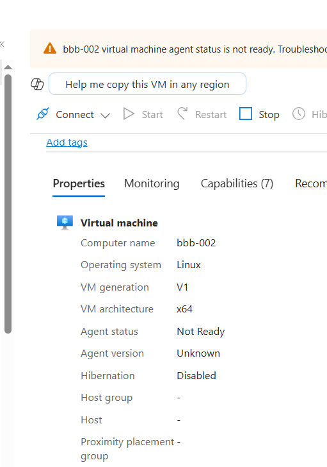Click the orange warning triangle icon

(x=50, y=49)
